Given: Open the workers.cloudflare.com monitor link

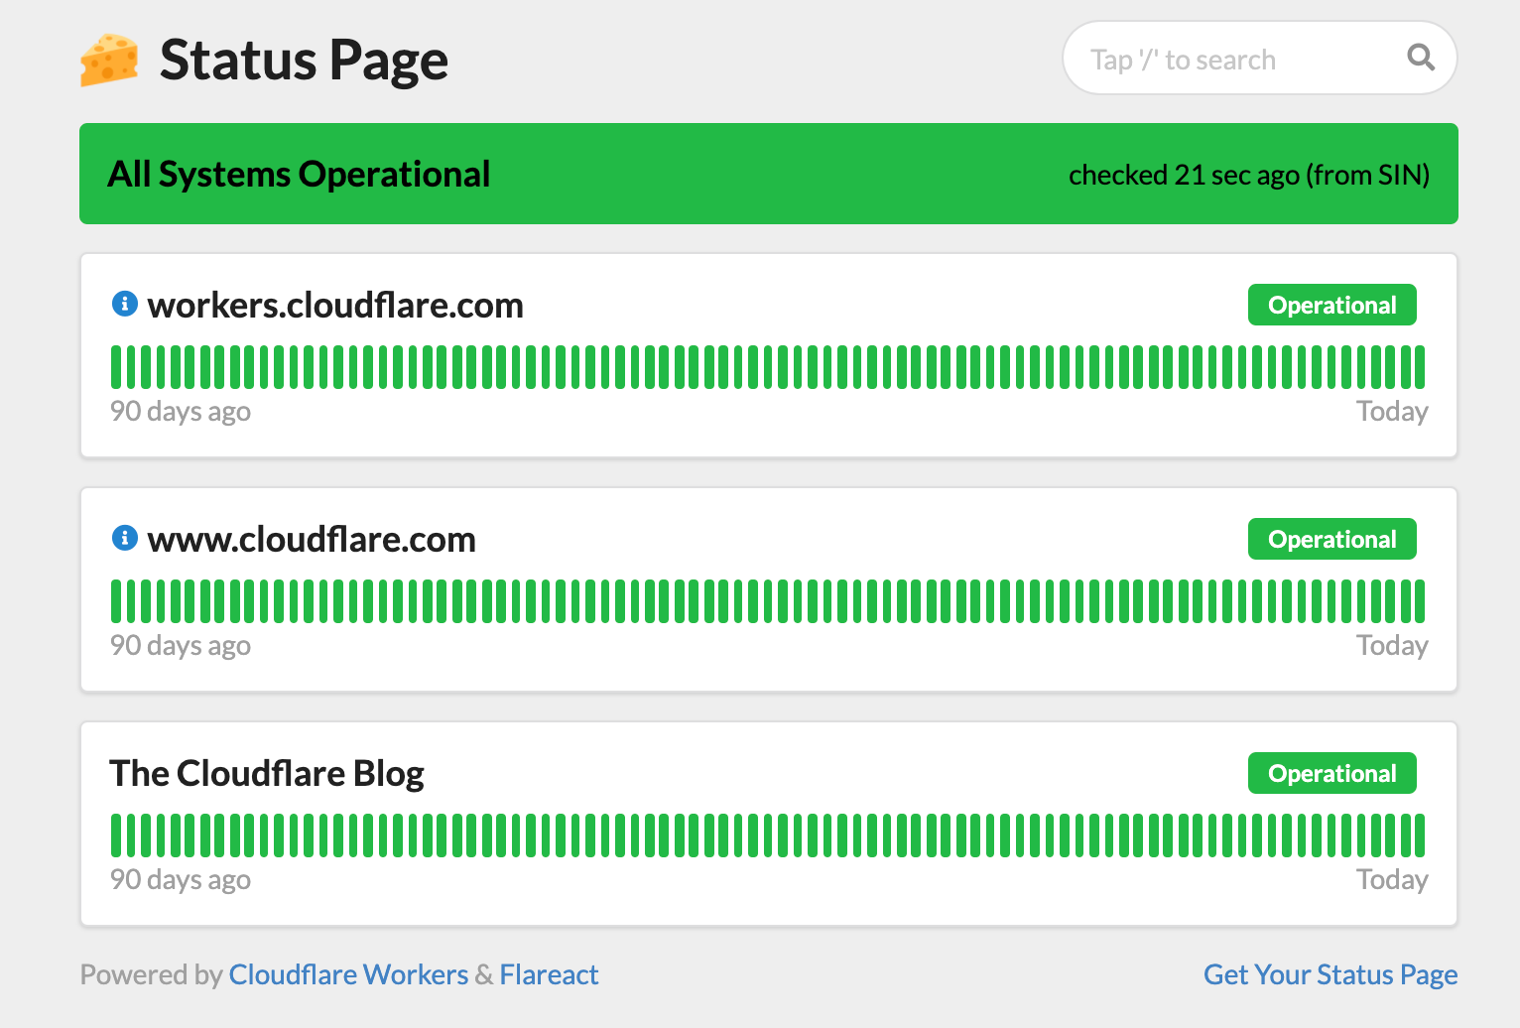Looking at the screenshot, I should click(x=335, y=306).
